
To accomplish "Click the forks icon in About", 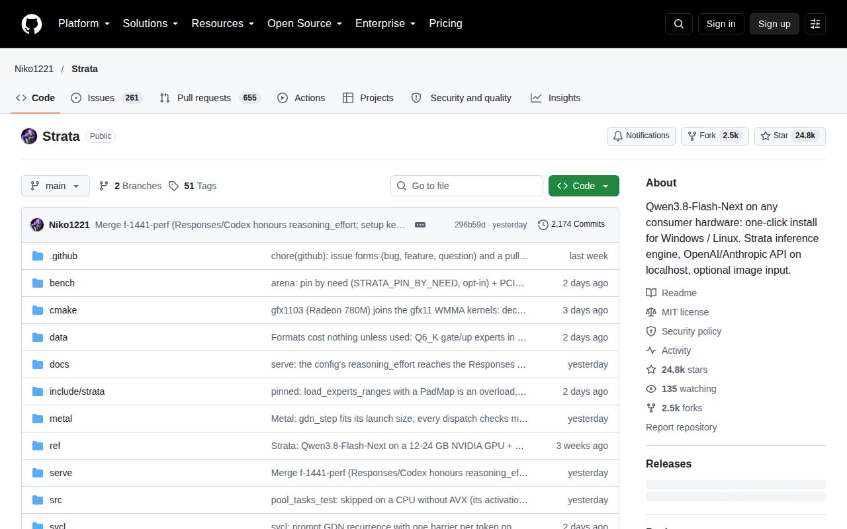I will click(x=651, y=408).
